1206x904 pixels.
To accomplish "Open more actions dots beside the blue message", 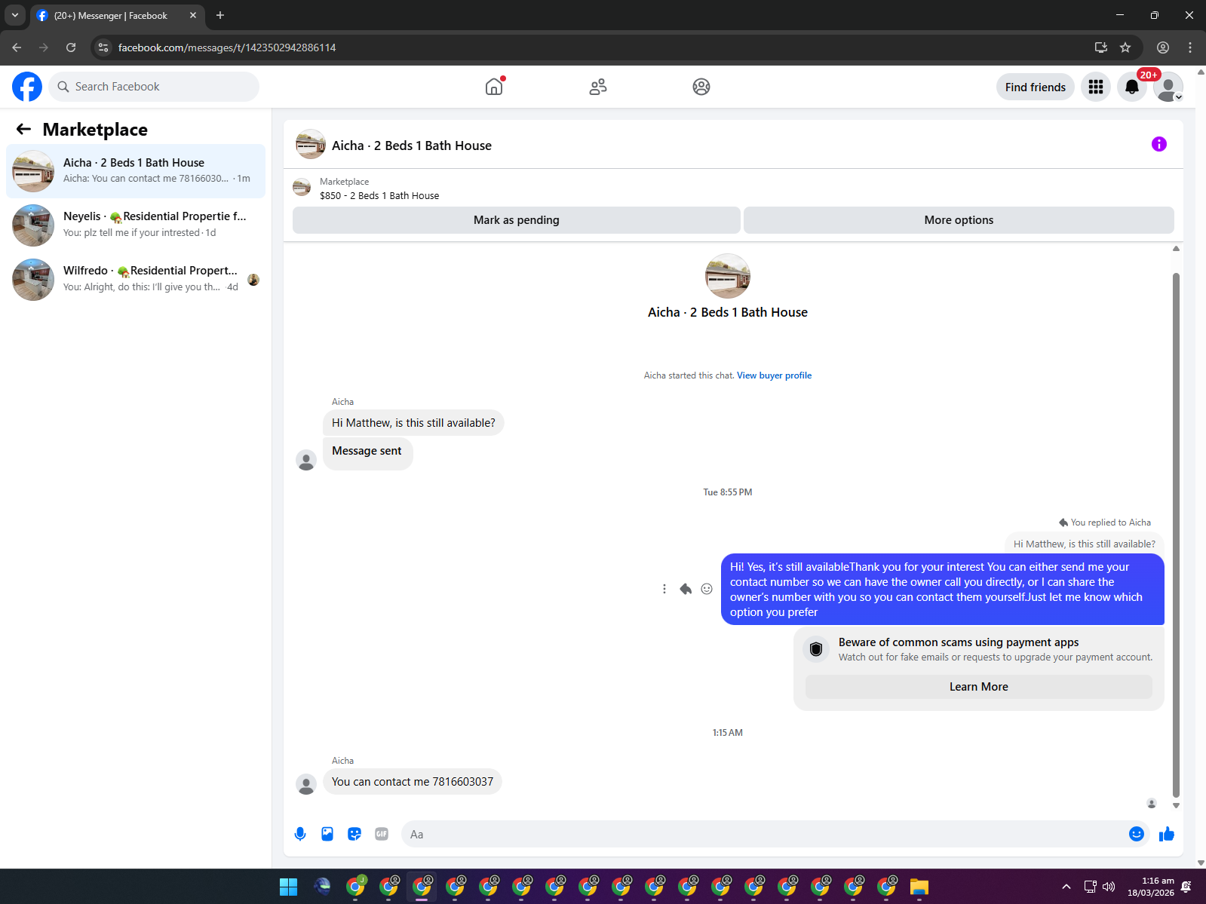I will [x=664, y=589].
